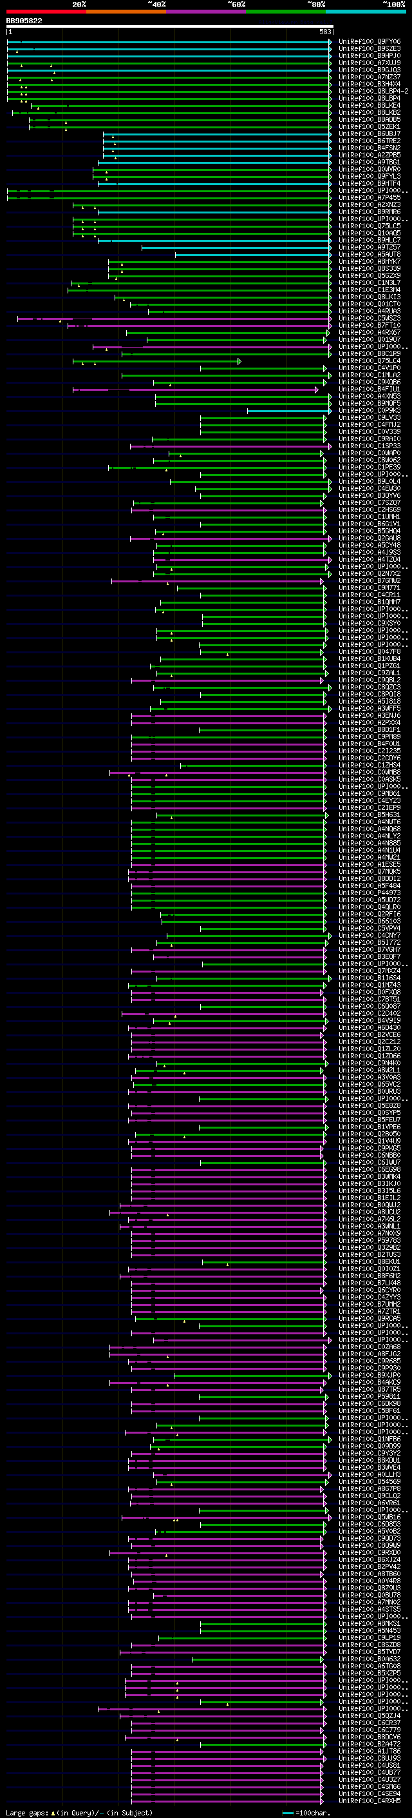Select hit label UniRef100_B5H631
The width and height of the screenshot is (412, 1818).
369,815
